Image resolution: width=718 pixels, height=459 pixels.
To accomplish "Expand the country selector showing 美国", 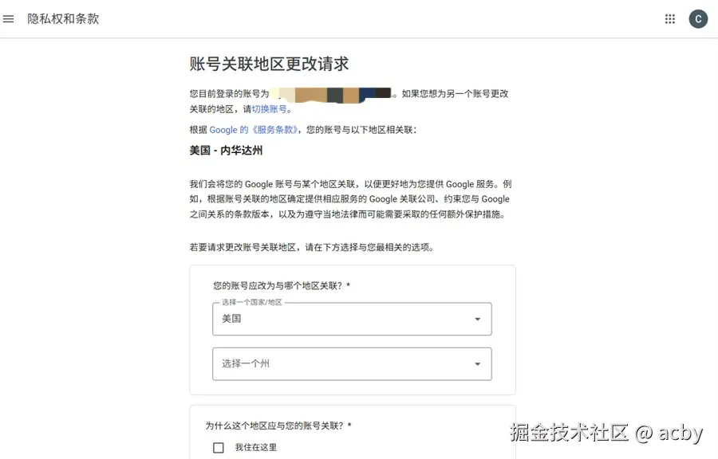I will tap(351, 319).
